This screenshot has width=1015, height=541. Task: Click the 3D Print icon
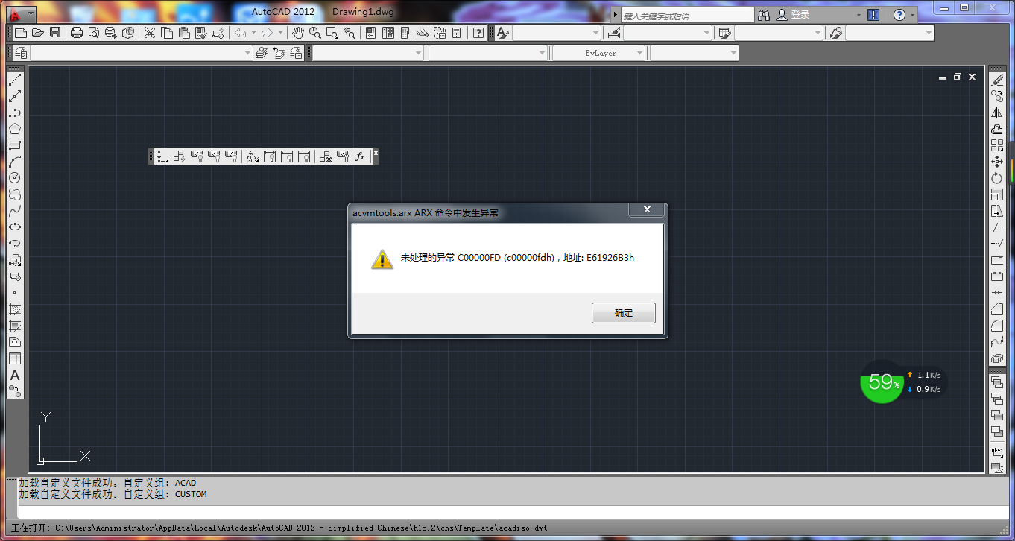pos(128,33)
